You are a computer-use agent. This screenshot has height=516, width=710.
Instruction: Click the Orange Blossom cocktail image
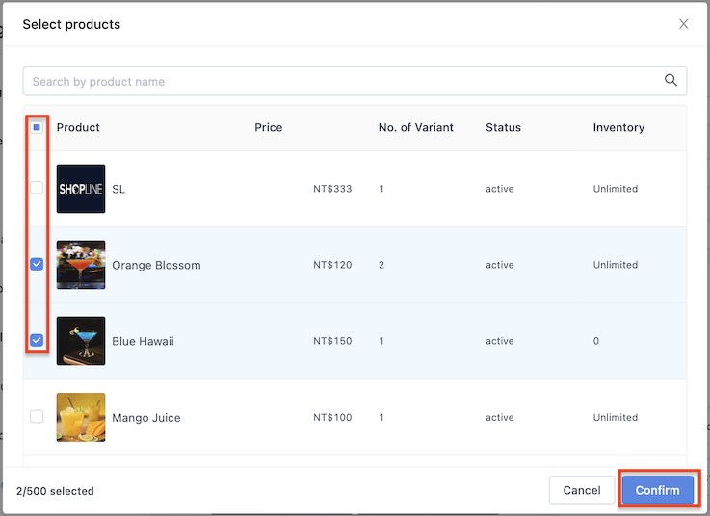(81, 265)
